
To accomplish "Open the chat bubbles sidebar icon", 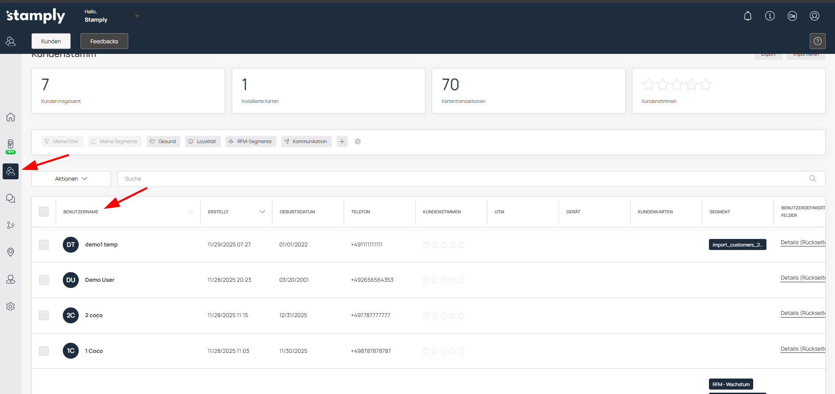I will [11, 198].
